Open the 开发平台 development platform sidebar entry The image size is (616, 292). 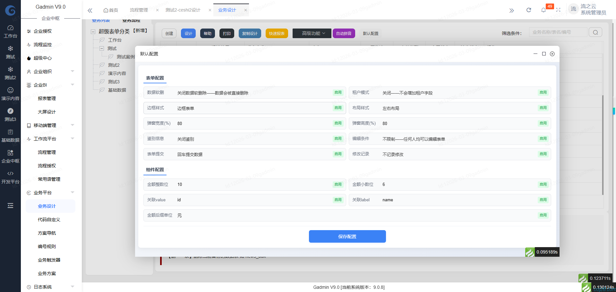coord(10,177)
